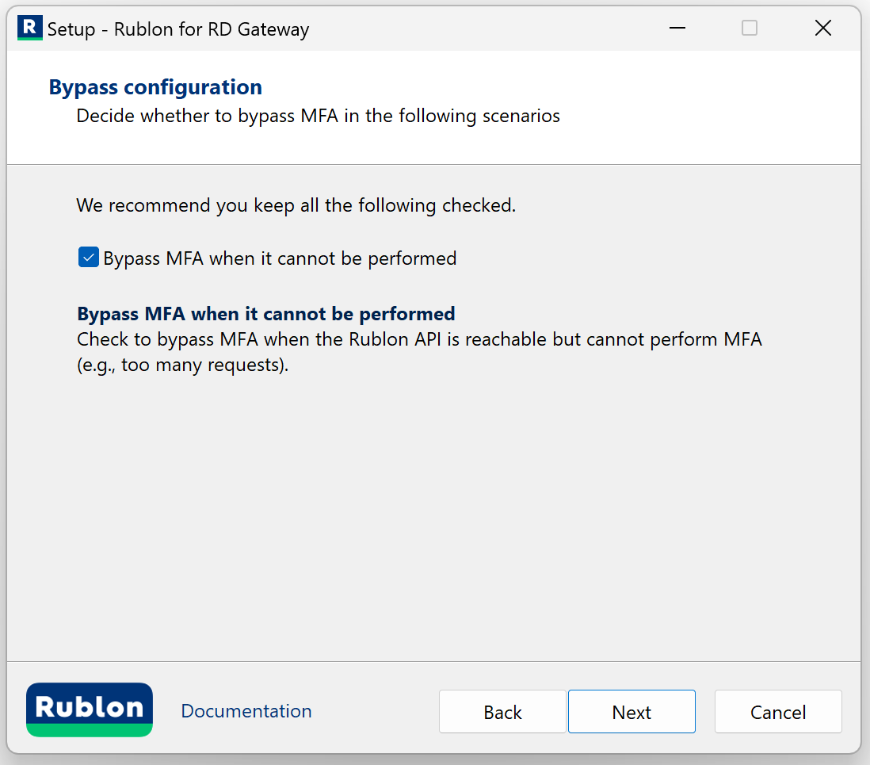Open the Documentation link
The height and width of the screenshot is (765, 870).
coord(246,711)
